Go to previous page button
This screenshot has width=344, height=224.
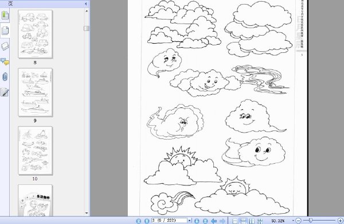pos(147,221)
